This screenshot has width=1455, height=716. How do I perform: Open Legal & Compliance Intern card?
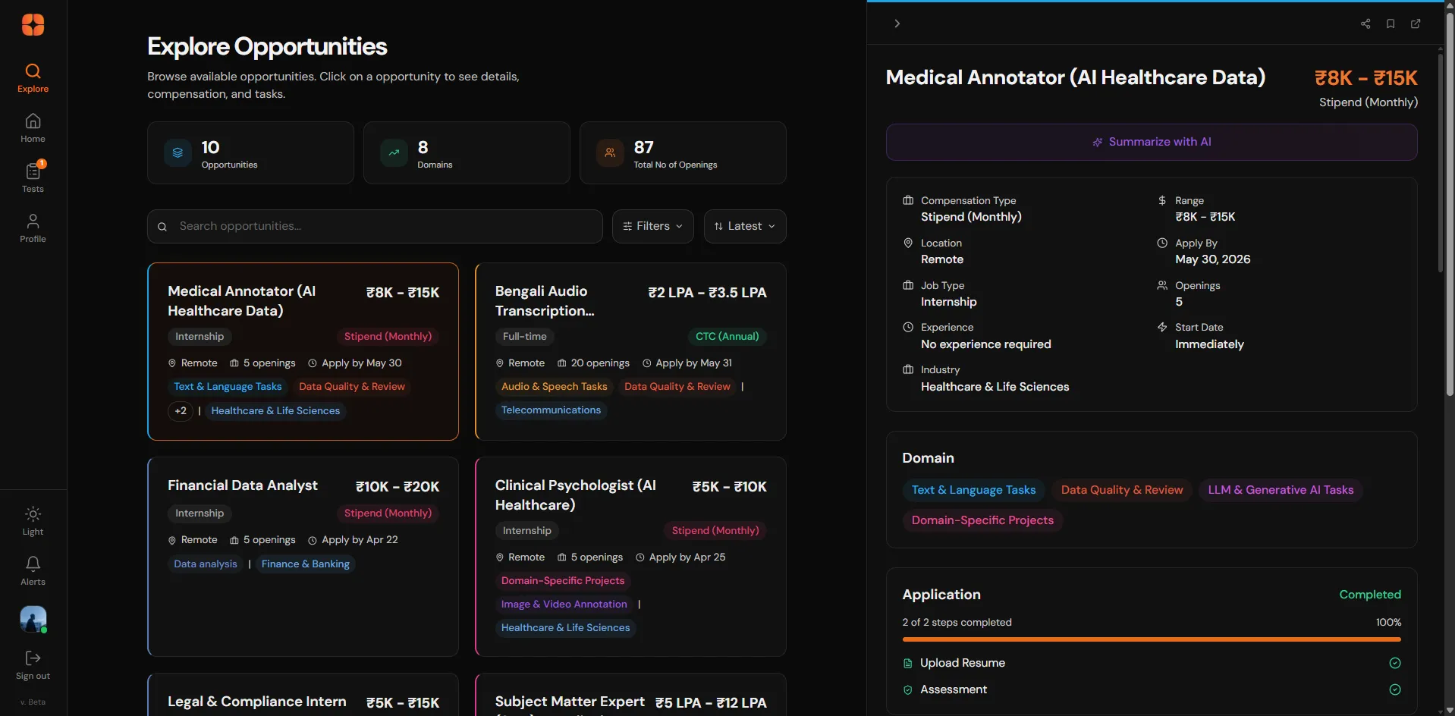[303, 695]
